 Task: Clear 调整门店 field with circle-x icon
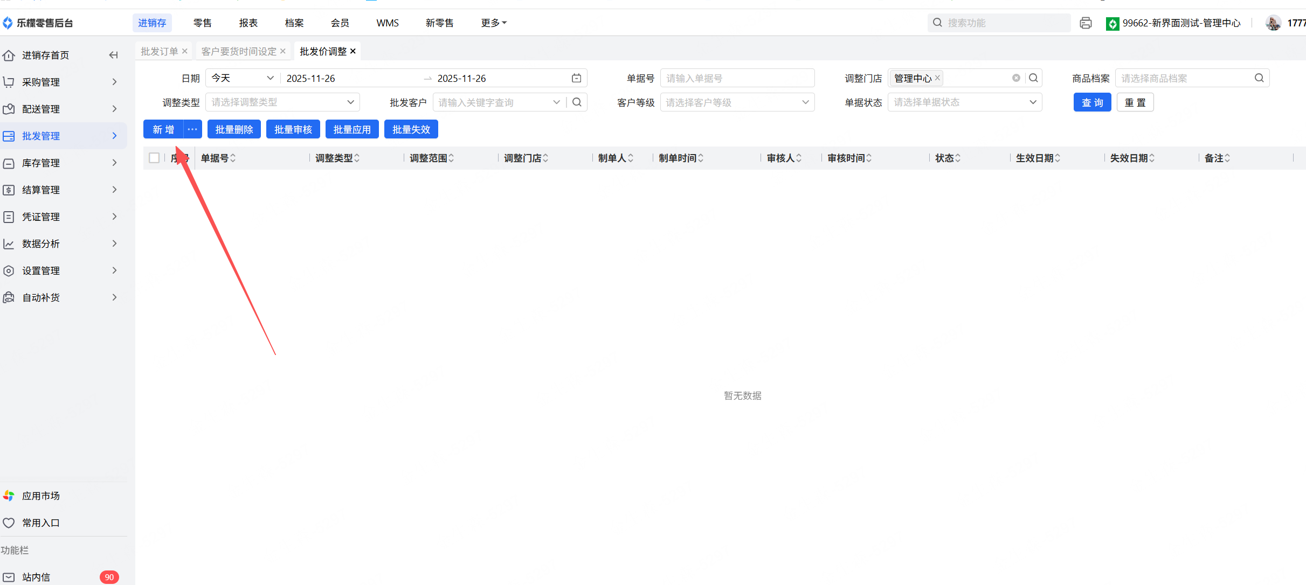pyautogui.click(x=1016, y=78)
